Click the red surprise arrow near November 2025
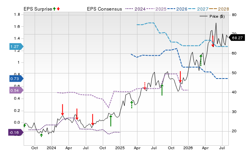 click(180, 77)
